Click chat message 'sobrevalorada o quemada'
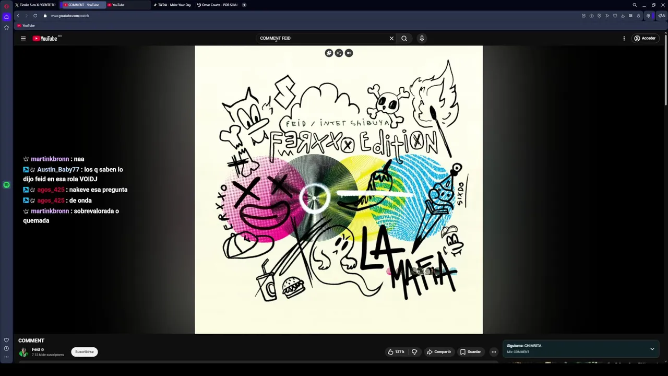This screenshot has width=668, height=376. [x=71, y=216]
